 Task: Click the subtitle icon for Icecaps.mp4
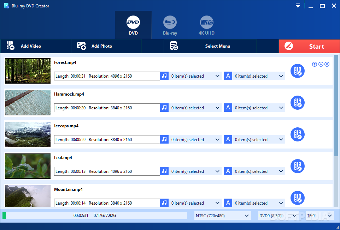click(228, 140)
